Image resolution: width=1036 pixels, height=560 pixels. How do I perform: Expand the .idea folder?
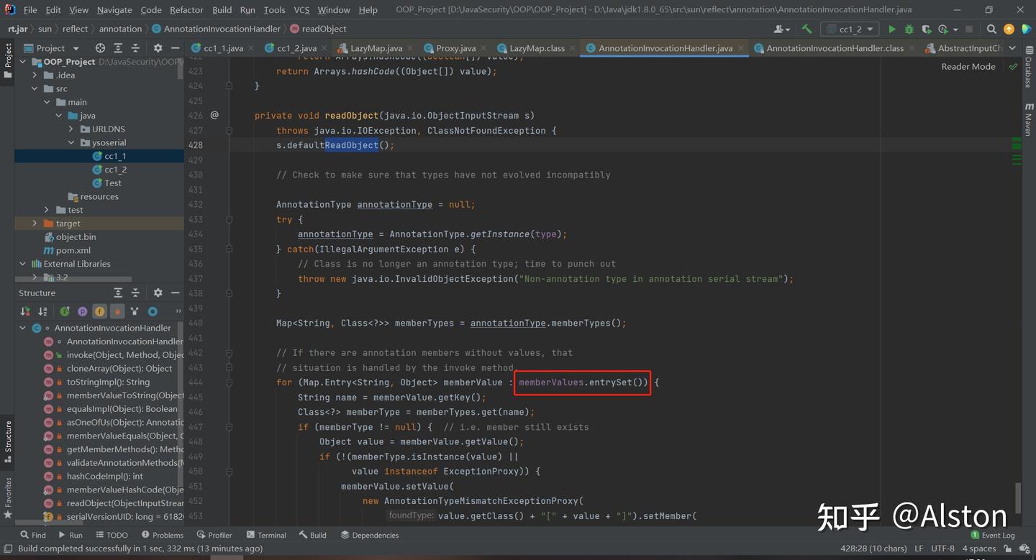[x=35, y=75]
